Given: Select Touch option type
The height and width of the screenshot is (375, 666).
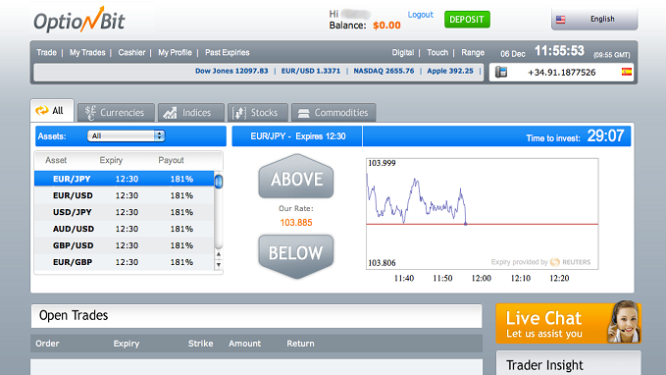Looking at the screenshot, I should (437, 53).
